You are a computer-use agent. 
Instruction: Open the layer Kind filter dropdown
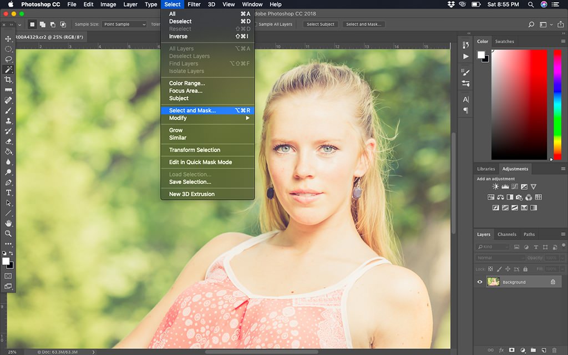tap(493, 247)
